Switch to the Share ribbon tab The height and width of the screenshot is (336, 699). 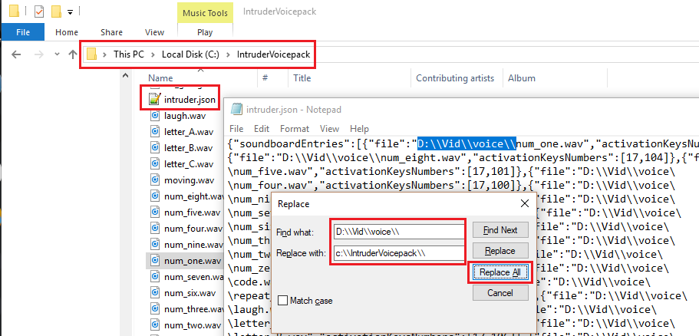point(111,32)
